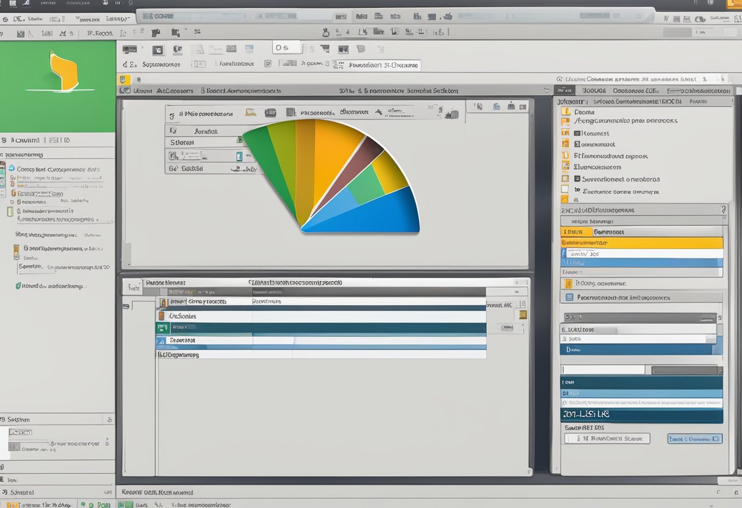This screenshot has width=742, height=508.
Task: Click the small orange square right of the table
Action: tap(522, 315)
